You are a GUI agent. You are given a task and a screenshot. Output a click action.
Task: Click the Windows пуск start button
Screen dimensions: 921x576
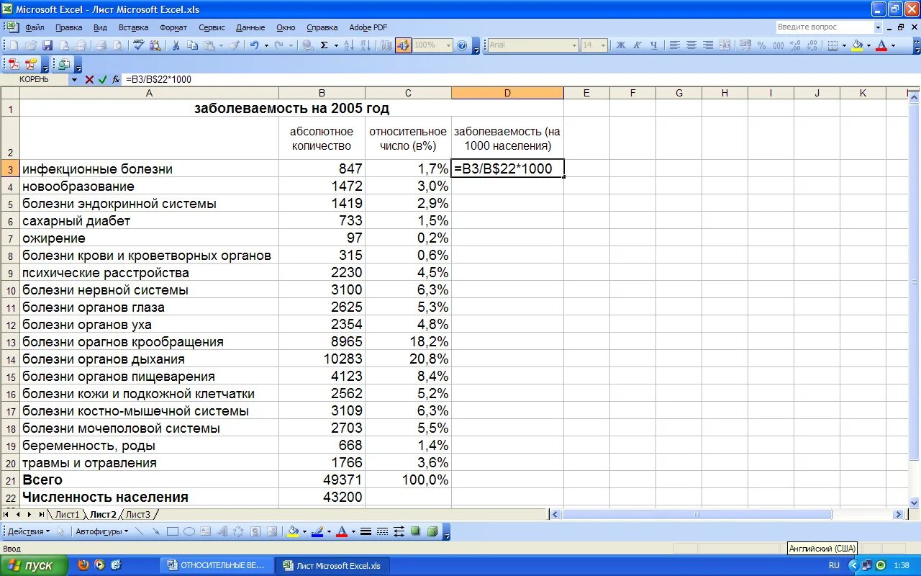coord(34,565)
